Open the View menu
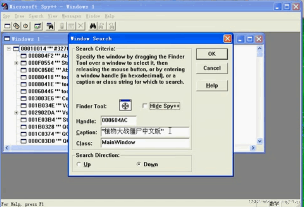Viewport: 304px width, 207px height. click(x=53, y=16)
